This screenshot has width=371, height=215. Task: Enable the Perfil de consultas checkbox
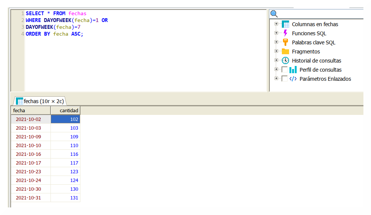pos(285,70)
